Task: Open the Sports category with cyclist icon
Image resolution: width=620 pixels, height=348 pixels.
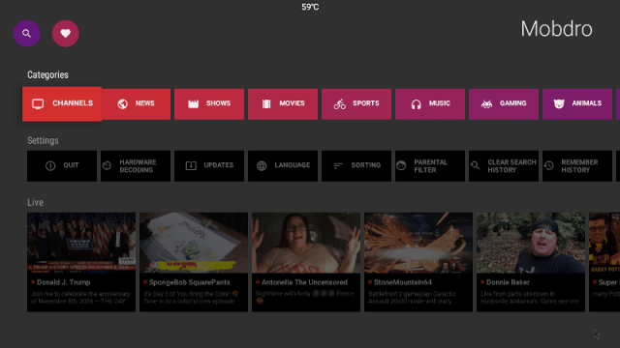Action: 356,104
